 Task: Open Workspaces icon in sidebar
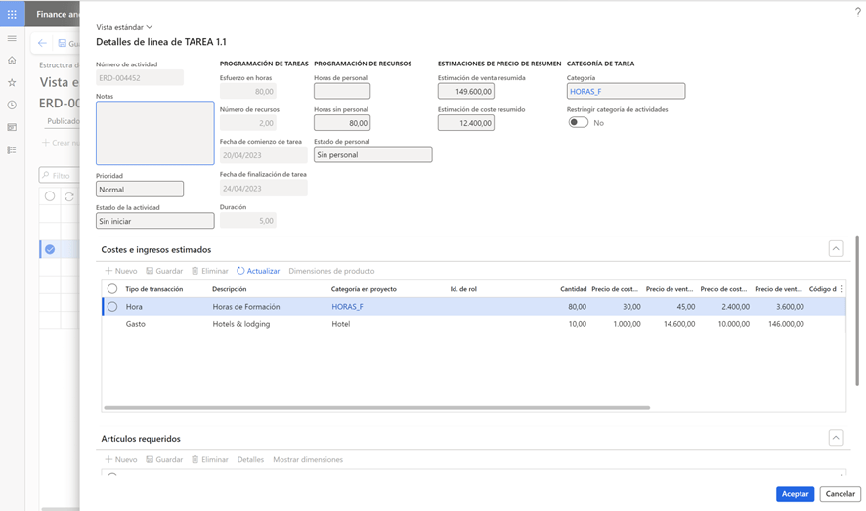click(12, 128)
